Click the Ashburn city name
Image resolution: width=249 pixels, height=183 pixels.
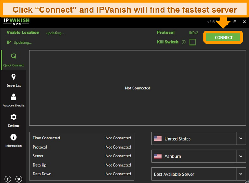pos(173,157)
